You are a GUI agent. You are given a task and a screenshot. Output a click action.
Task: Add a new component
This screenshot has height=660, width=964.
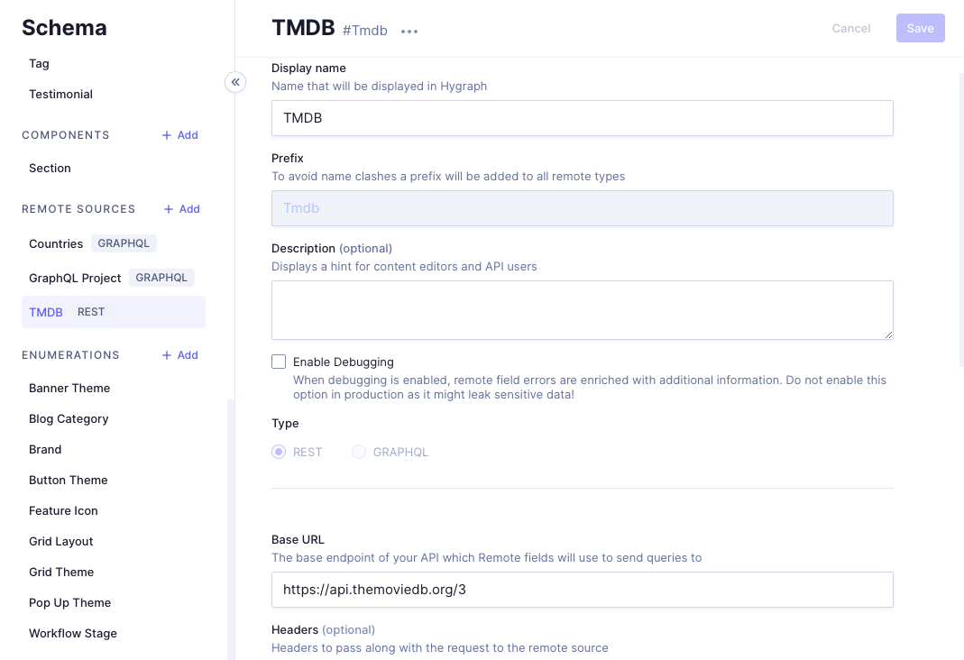[x=180, y=135]
